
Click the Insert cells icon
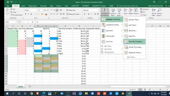tap(125, 10)
